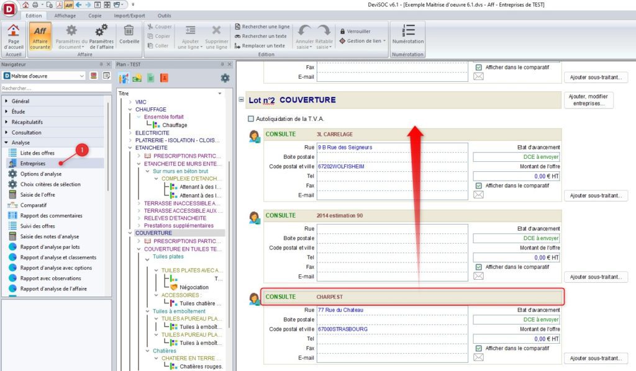Click the DeviSOC red D application button
This screenshot has height=371, width=636.
(x=9, y=9)
